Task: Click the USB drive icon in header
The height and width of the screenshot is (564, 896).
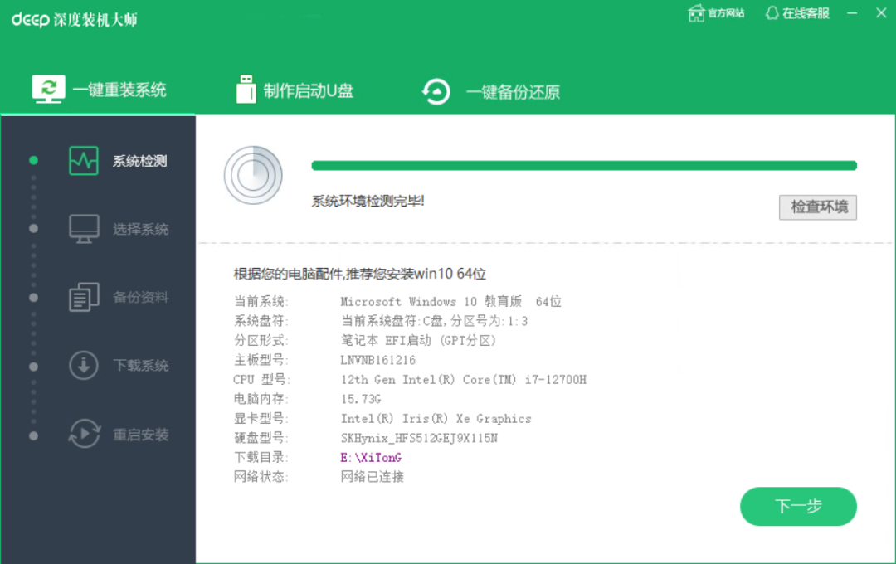Action: coord(246,89)
